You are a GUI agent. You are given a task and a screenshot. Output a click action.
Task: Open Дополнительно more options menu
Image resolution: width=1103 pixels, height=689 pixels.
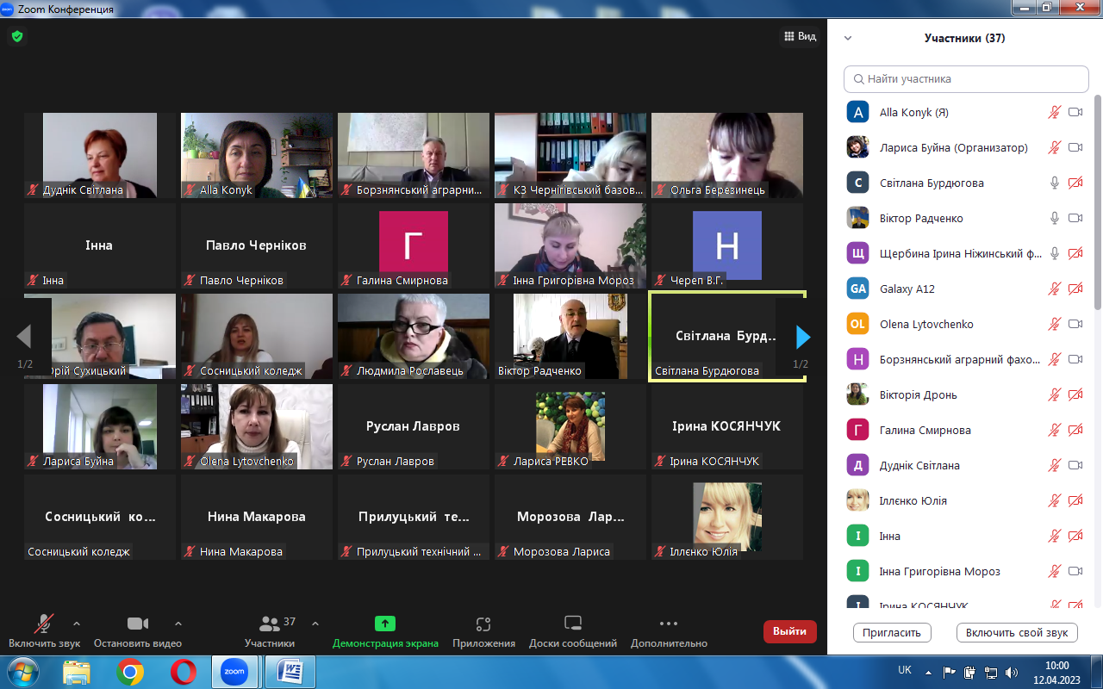(669, 631)
